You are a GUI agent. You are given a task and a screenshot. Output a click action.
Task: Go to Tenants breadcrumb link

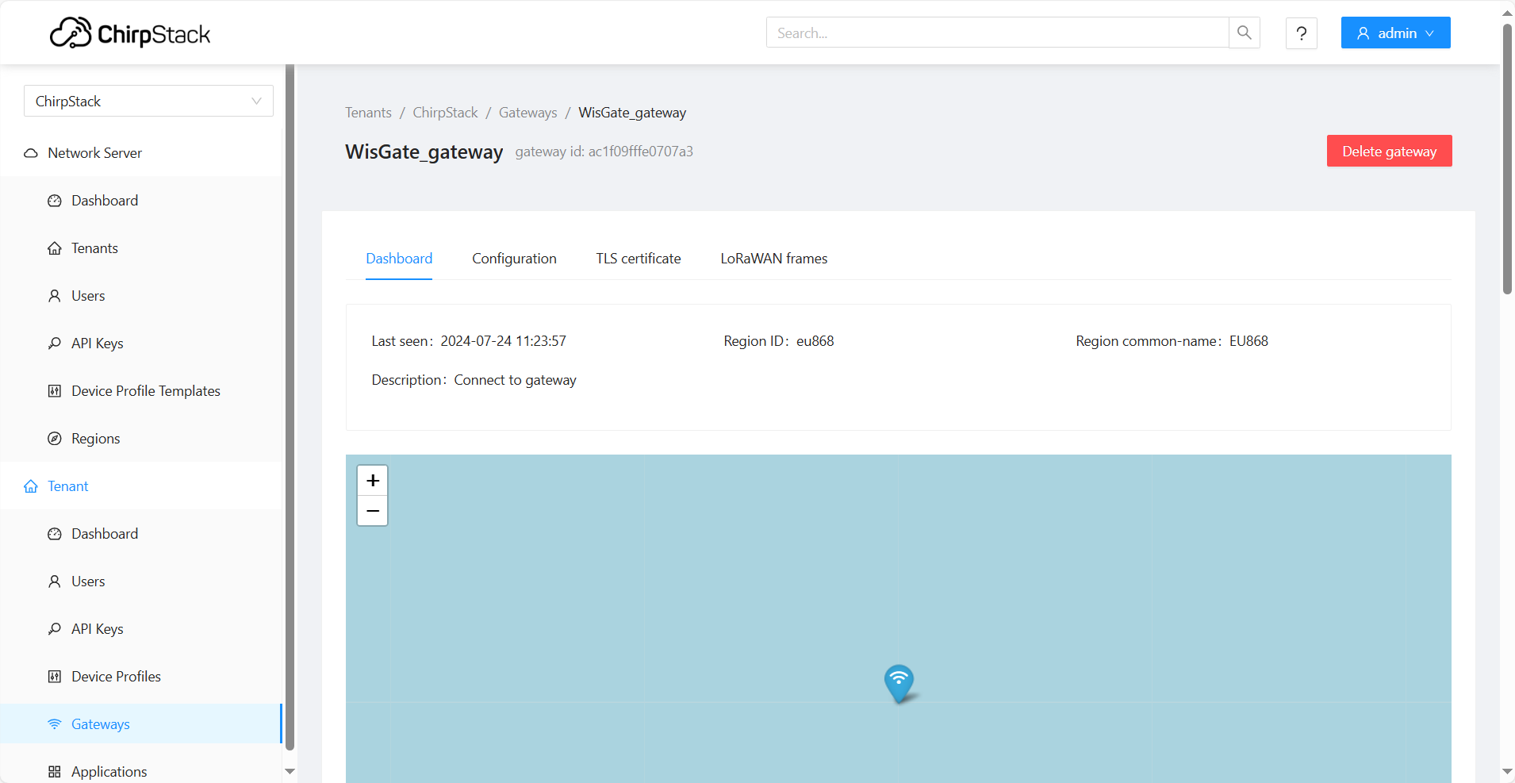[x=368, y=113]
